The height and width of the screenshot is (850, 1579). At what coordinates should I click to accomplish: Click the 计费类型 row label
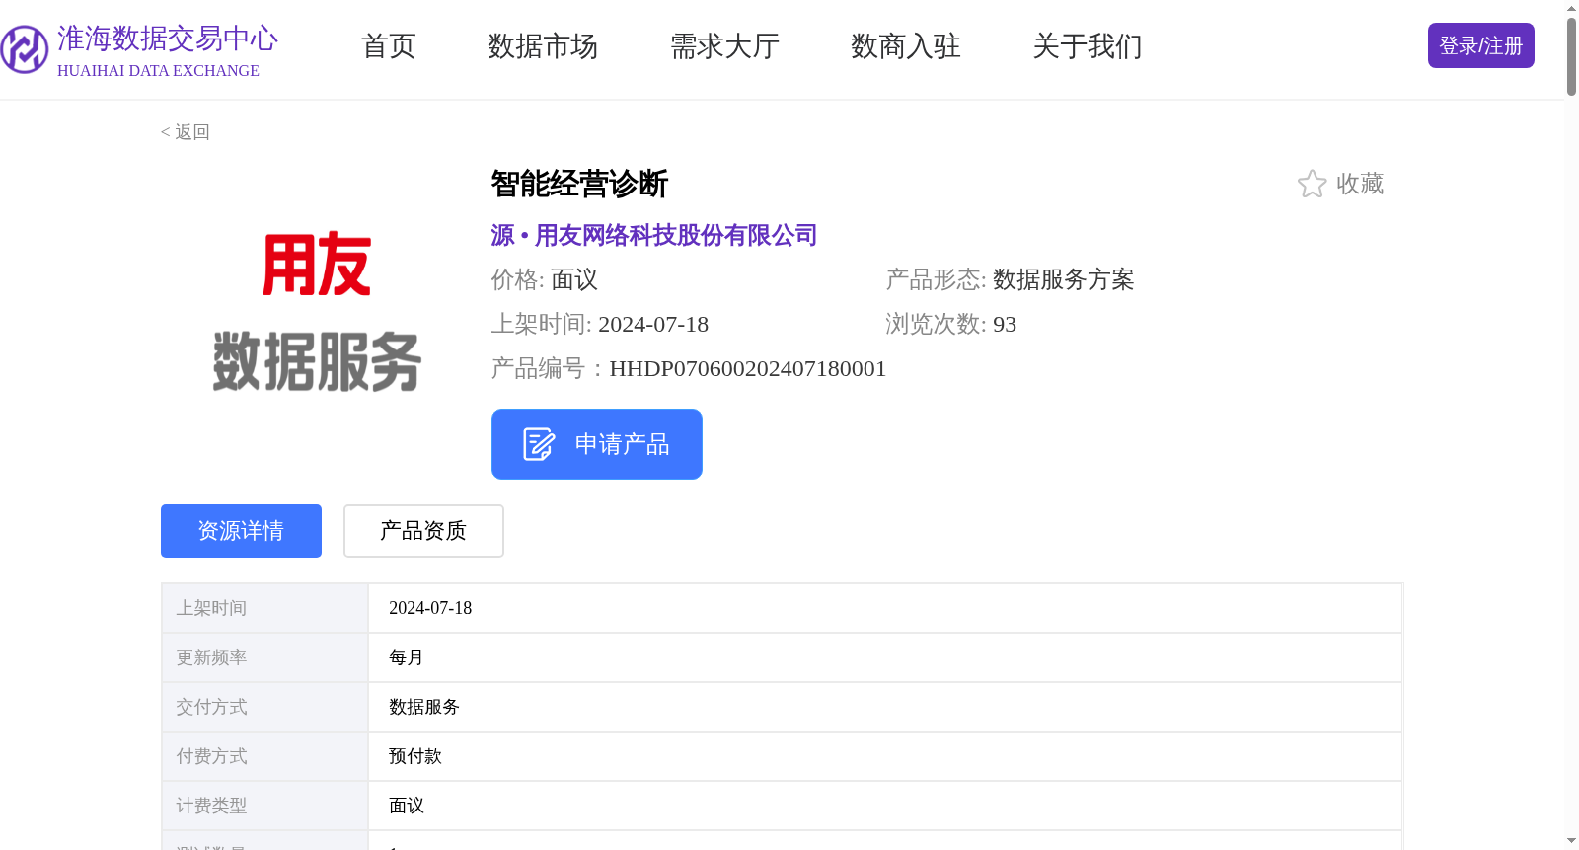[212, 806]
